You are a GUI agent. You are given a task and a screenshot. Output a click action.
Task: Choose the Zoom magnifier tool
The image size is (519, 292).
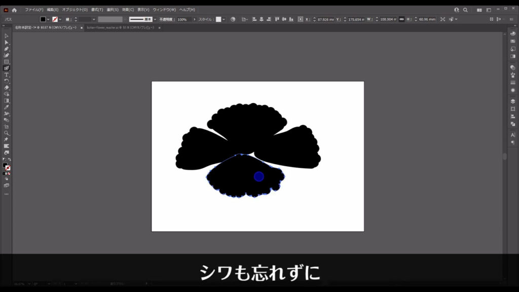(x=6, y=133)
